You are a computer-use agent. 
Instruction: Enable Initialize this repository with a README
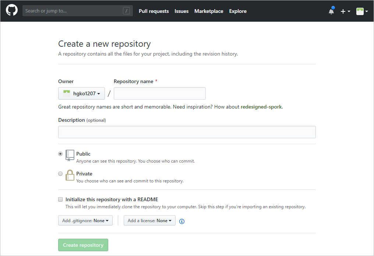[x=61, y=199]
